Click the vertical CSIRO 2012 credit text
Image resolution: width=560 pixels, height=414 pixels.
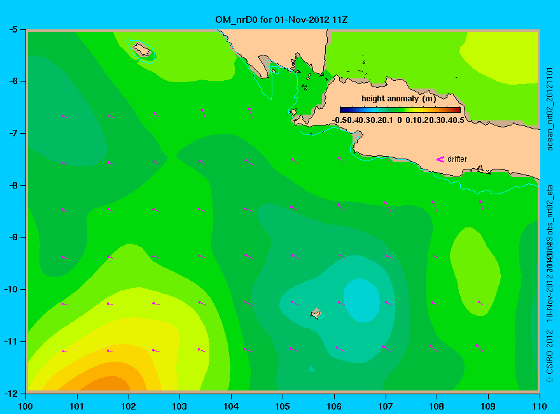[550, 357]
